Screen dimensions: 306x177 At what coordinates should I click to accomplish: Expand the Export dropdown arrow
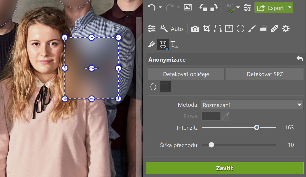pyautogui.click(x=290, y=8)
